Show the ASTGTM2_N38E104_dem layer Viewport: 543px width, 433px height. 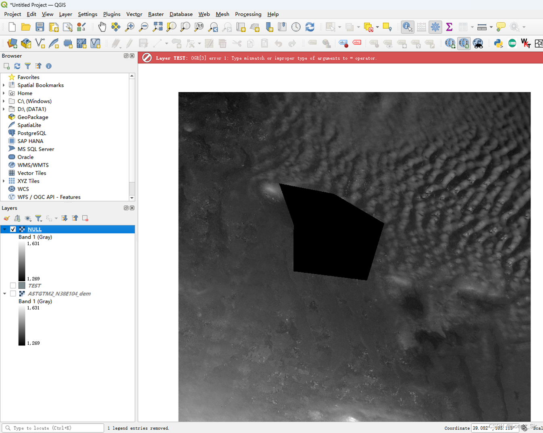13,294
